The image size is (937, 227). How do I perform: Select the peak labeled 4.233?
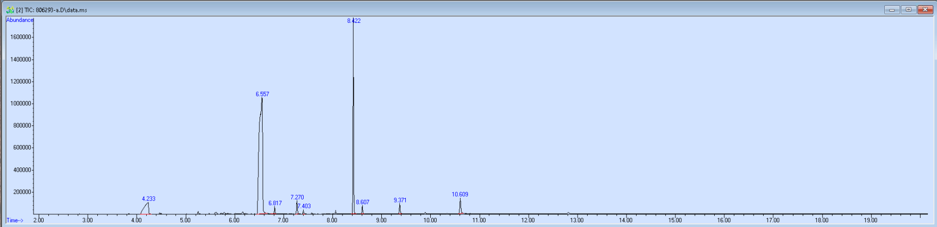[148, 199]
